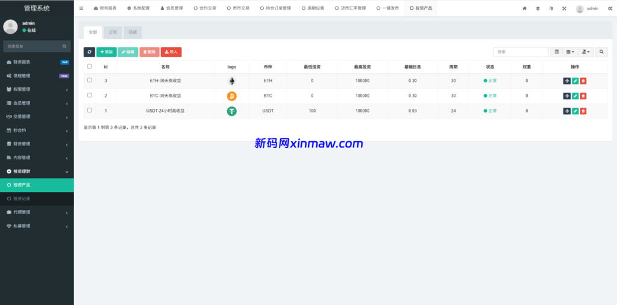Edit pencil icon for USDT-24小时高收益 row

tap(575, 111)
